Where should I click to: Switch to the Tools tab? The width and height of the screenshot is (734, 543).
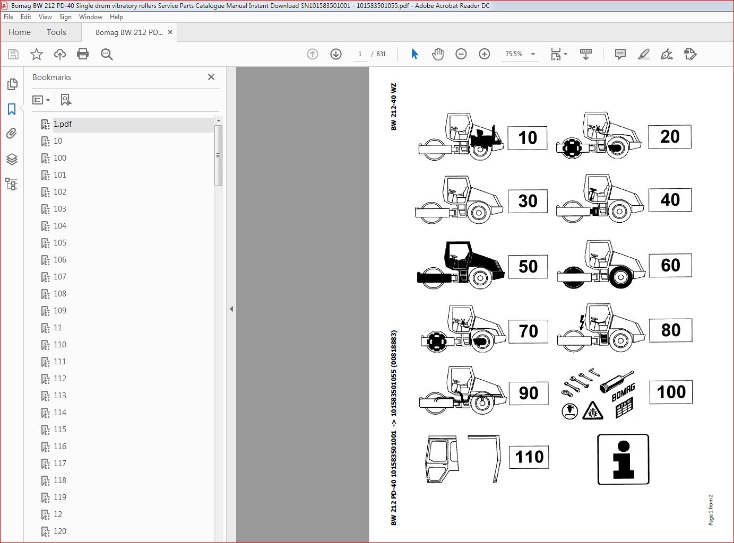[x=56, y=32]
